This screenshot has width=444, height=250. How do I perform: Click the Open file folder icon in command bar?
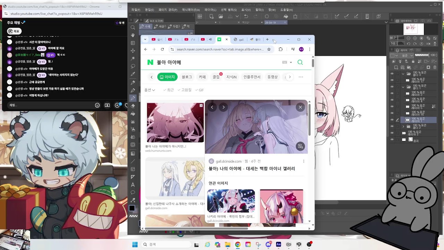click(x=221, y=16)
